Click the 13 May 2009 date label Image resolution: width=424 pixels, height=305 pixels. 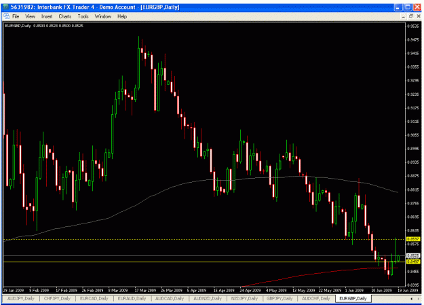pos(303,290)
